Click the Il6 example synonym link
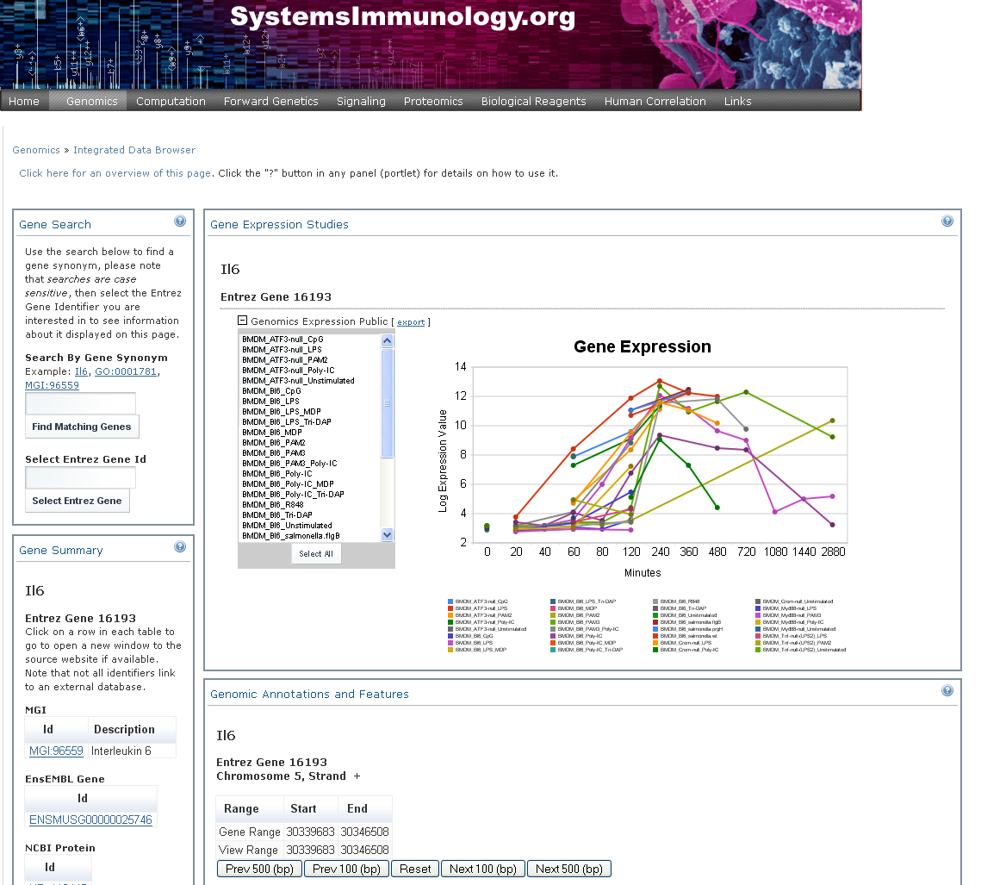 tap(81, 371)
